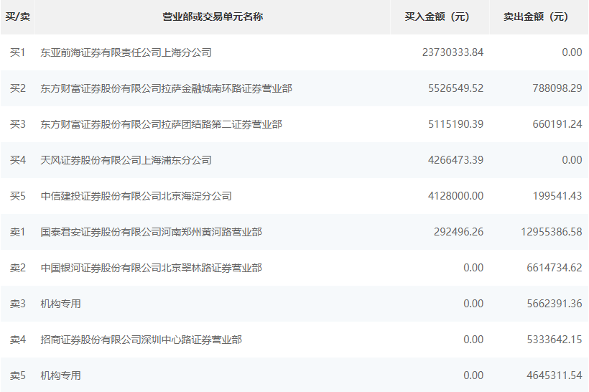Select the 买1 row label
This screenshot has width=589, height=392.
(18, 52)
